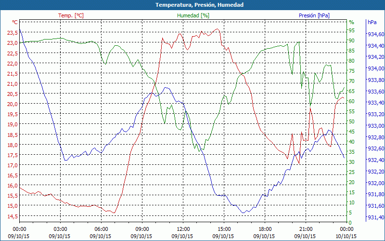Click the 20,5 temperature axis value
The width and height of the screenshot is (385, 241).
pos(13,94)
